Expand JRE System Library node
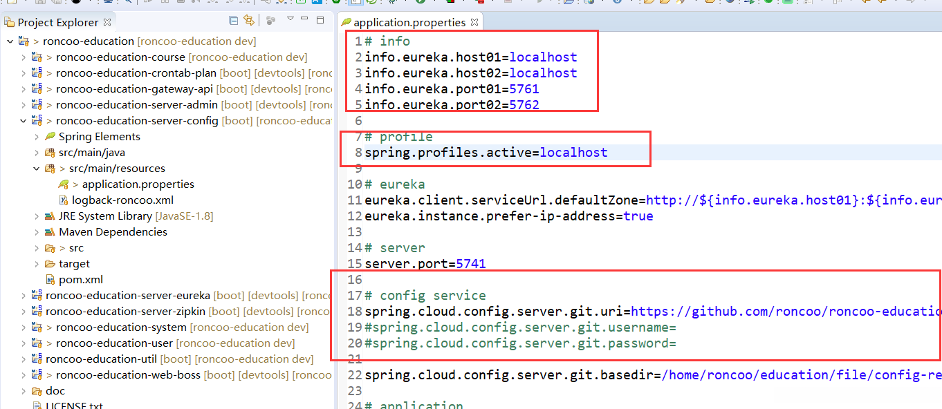Screen dimensions: 942x409 36,216
